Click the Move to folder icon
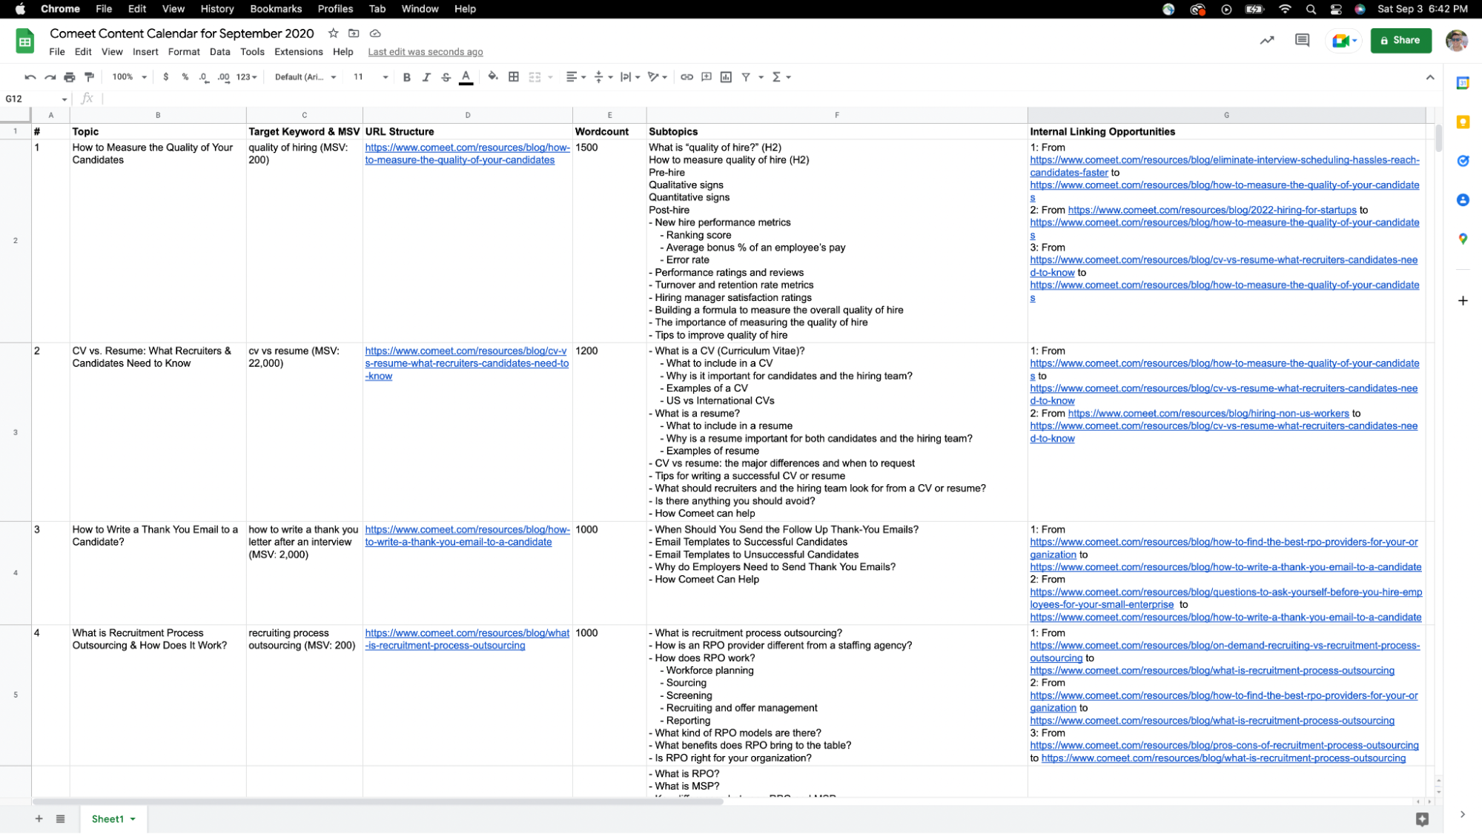Viewport: 1482px width, 834px height. tap(354, 33)
